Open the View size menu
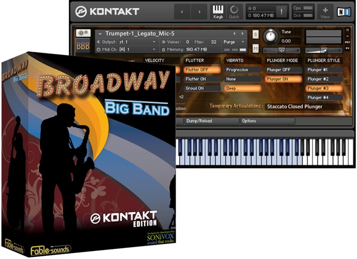The image size is (357, 259). (x=325, y=12)
